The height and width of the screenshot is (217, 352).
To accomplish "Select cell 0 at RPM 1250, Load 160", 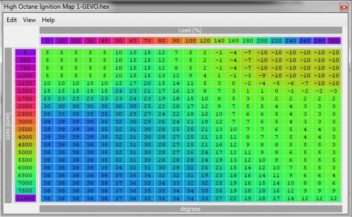I will click(233, 83).
